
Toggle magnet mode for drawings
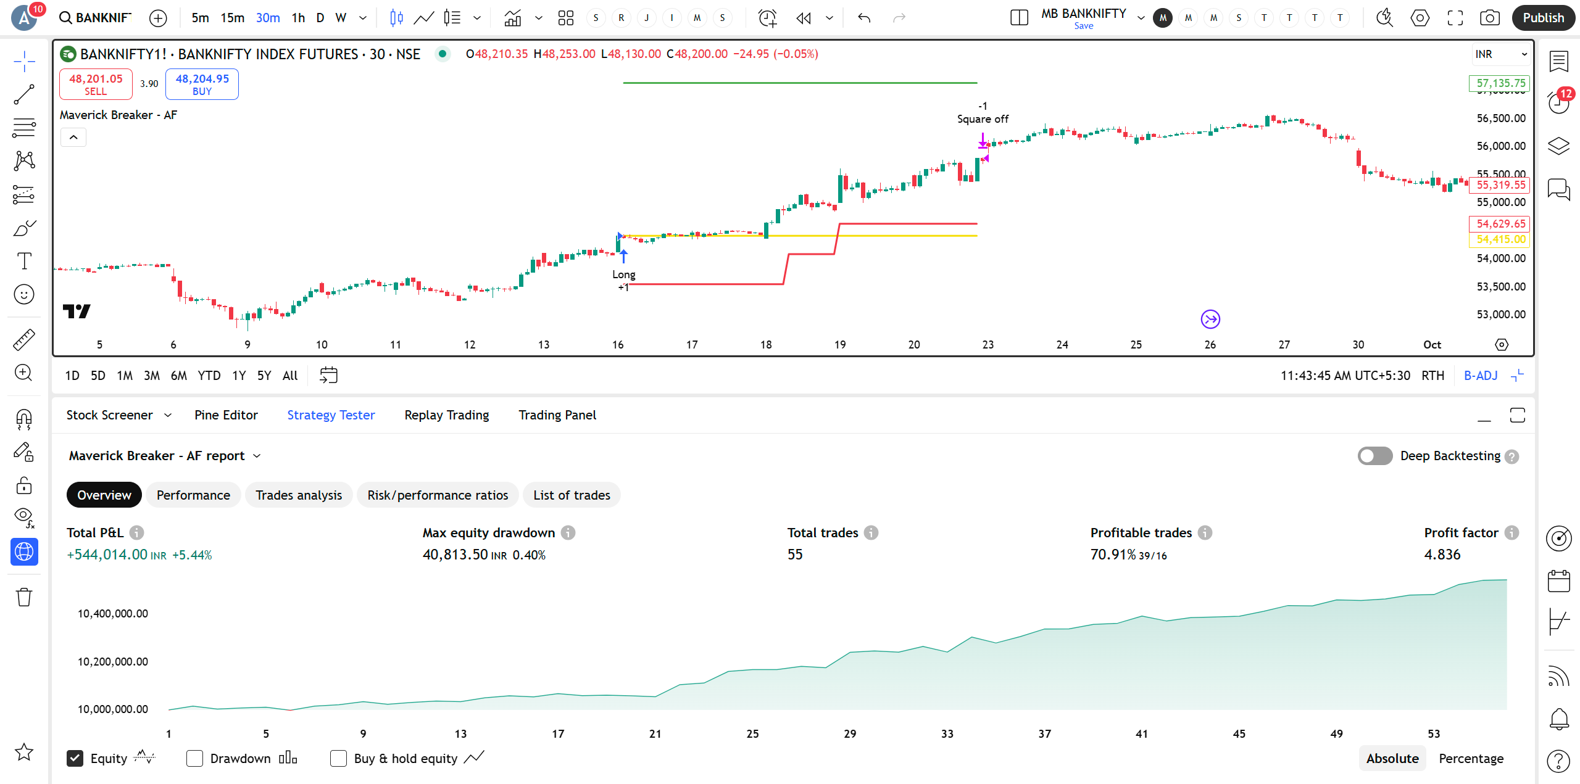(x=24, y=419)
